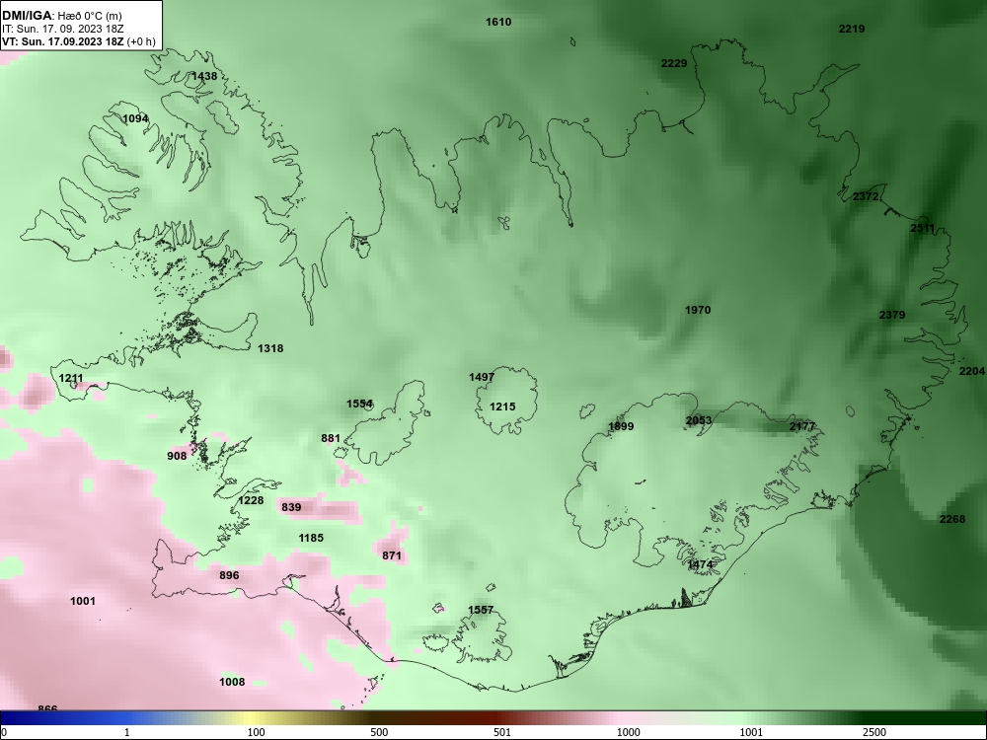Click the 1610 value at top
Screen dimensions: 987x740
(498, 22)
